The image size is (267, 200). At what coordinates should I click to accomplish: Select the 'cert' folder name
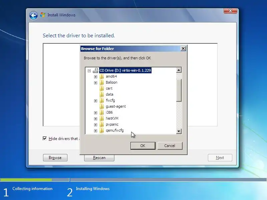coord(109,88)
